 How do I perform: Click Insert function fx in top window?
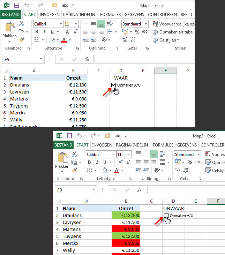pos(87,59)
